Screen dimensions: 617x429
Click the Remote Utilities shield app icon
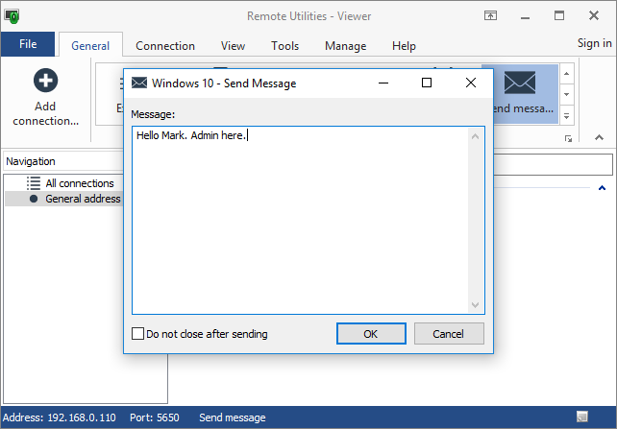(x=12, y=15)
